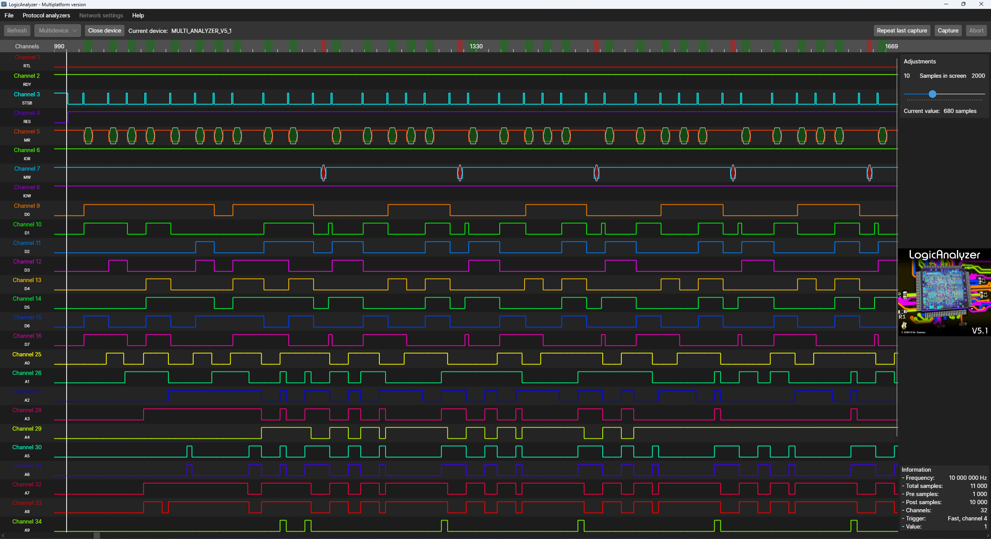Viewport: 991px width, 539px height.
Task: Select Channel 12 D3 label
Action: [x=27, y=265]
